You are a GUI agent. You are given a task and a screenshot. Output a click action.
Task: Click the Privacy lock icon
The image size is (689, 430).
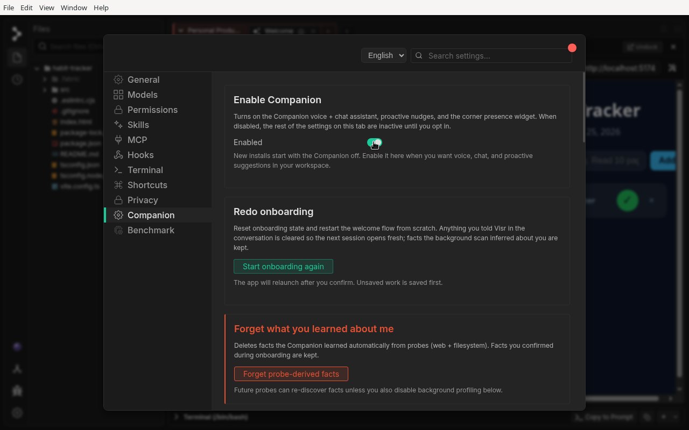coord(118,200)
